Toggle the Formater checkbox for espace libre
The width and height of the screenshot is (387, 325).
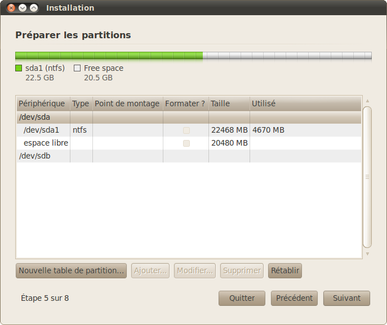tap(186, 143)
